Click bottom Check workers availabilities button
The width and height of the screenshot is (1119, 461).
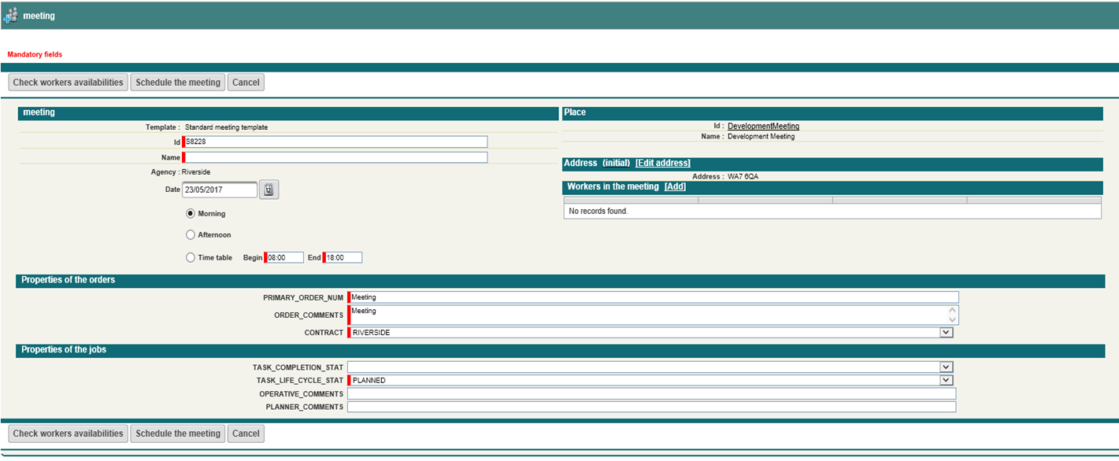point(69,433)
